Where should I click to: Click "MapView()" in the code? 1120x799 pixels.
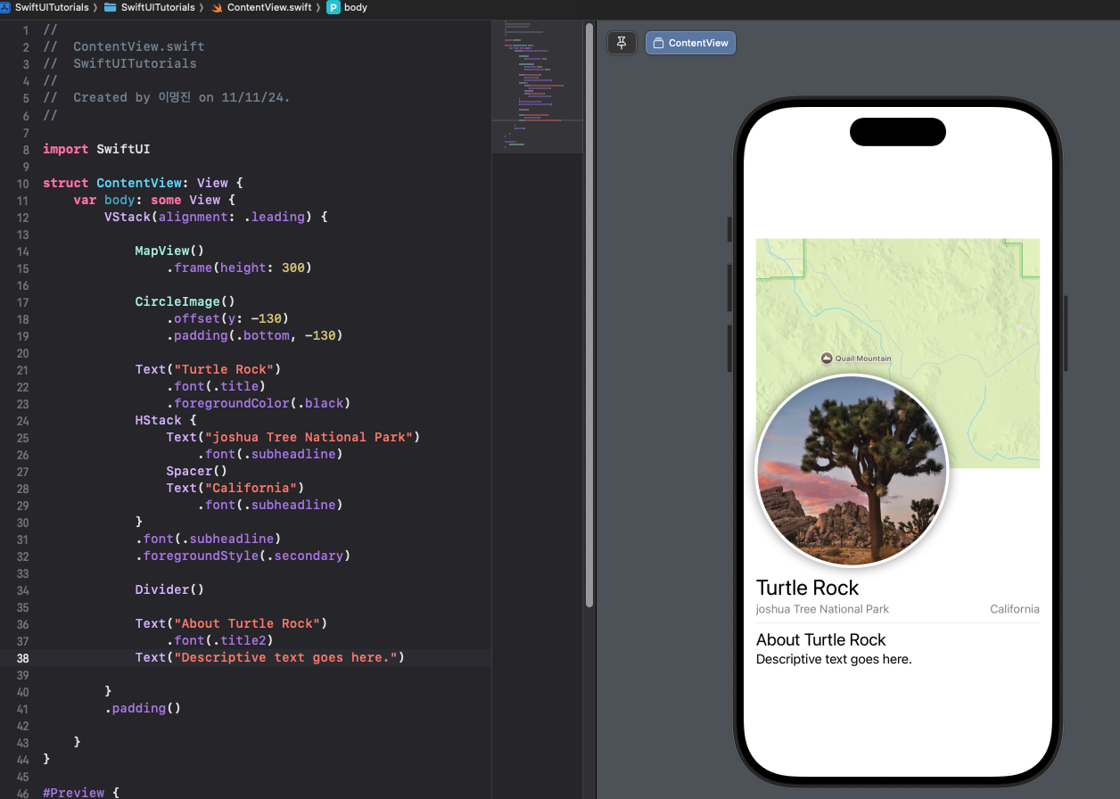pos(169,251)
